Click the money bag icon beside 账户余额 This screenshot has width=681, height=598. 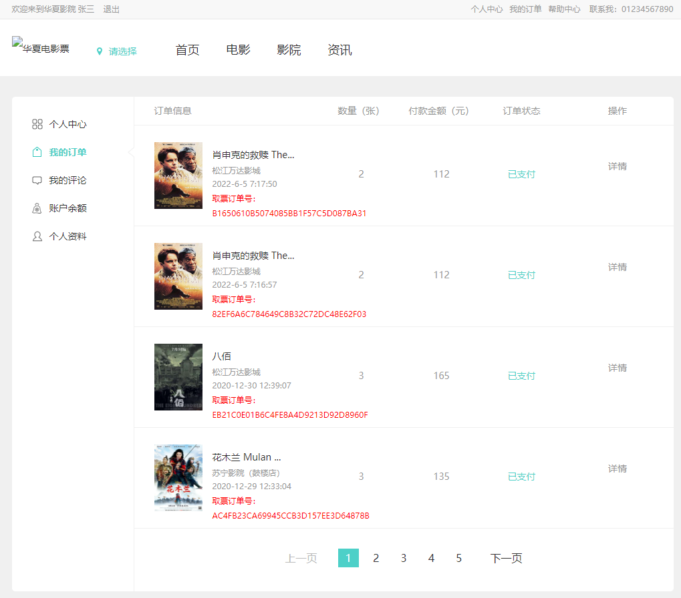point(37,208)
